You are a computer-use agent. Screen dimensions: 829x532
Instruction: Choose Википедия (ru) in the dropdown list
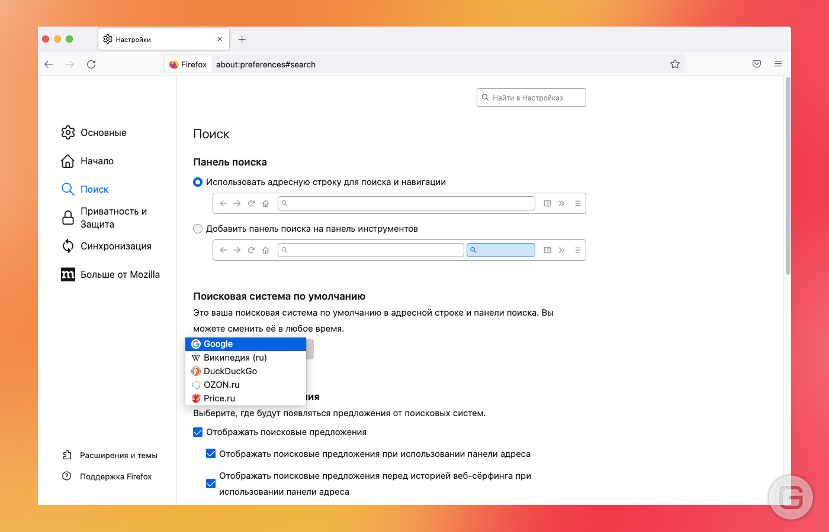click(246, 358)
